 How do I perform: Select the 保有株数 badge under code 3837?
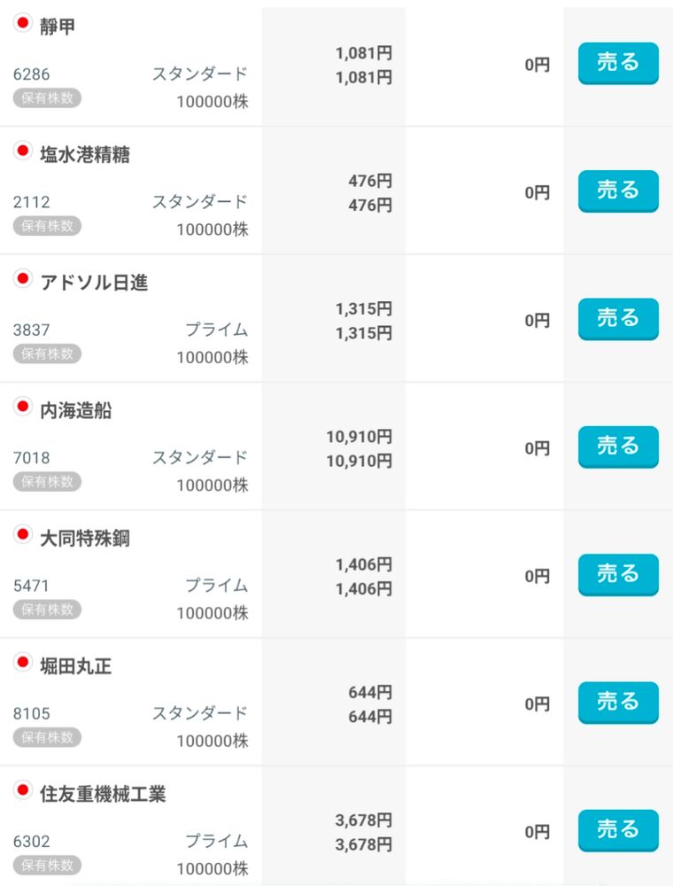pos(48,354)
